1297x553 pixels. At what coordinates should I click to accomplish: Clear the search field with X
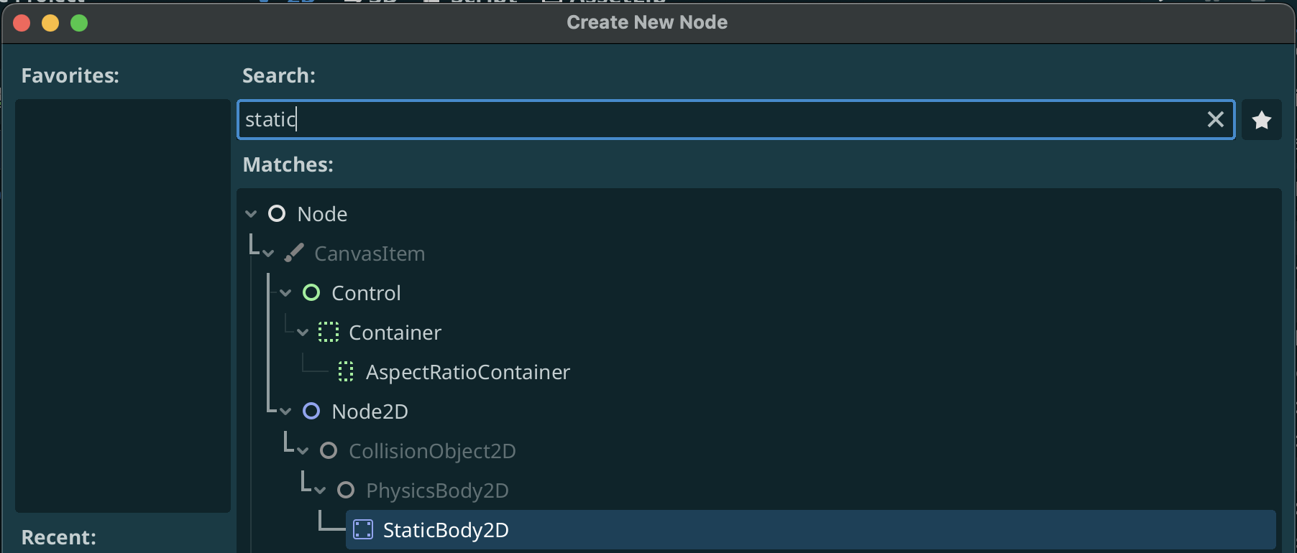tap(1216, 119)
